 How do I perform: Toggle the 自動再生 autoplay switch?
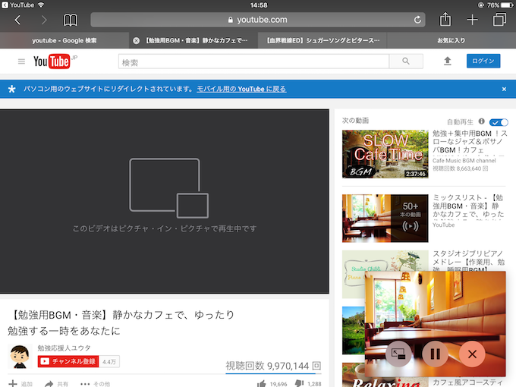click(499, 122)
